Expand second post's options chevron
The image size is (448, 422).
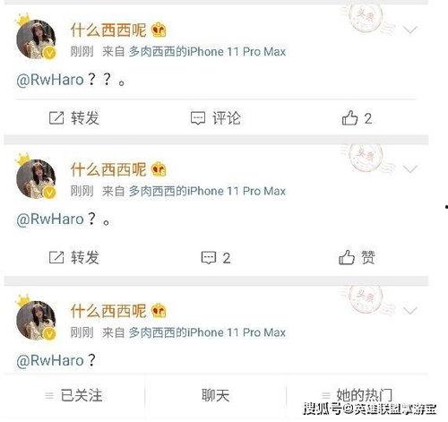point(409,169)
